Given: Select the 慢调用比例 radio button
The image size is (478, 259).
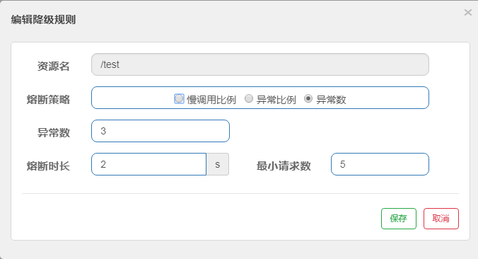Looking at the screenshot, I should pyautogui.click(x=179, y=98).
